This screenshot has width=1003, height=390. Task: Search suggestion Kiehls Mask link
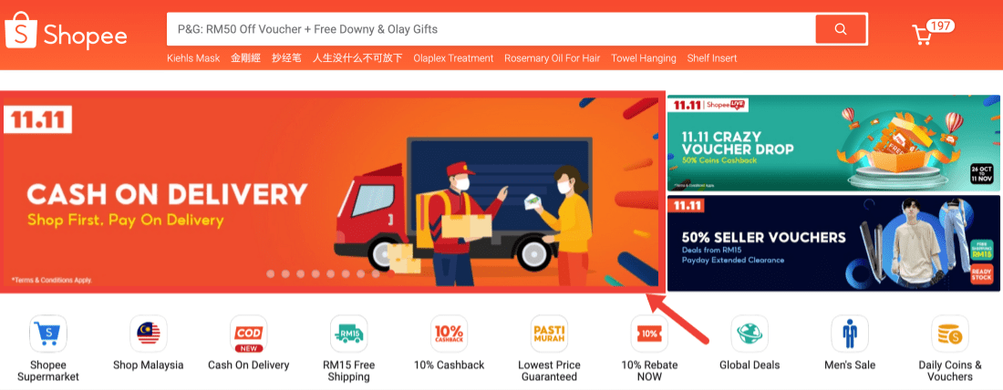click(193, 58)
